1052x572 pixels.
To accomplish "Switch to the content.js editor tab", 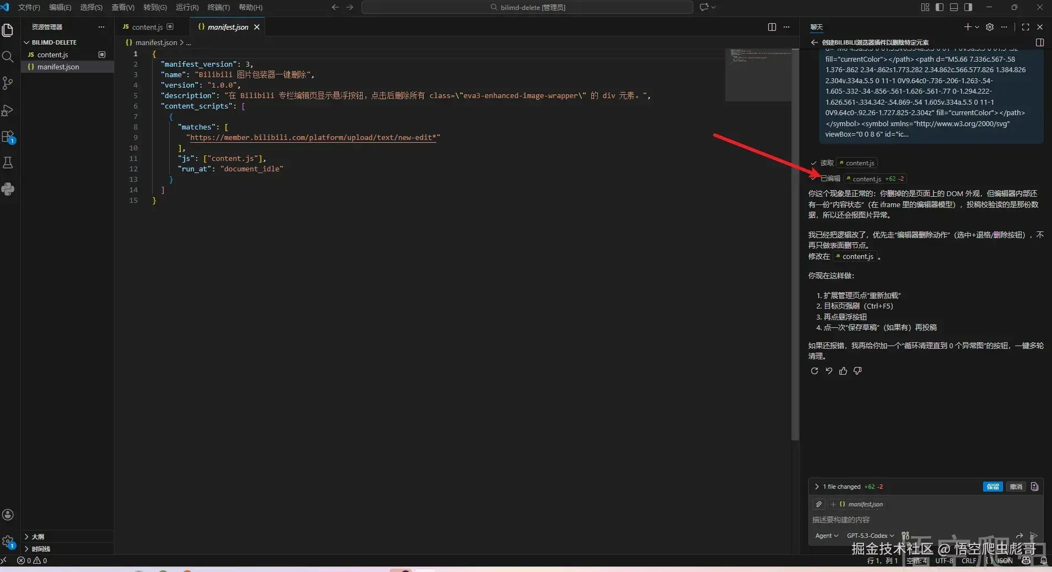I will point(147,27).
